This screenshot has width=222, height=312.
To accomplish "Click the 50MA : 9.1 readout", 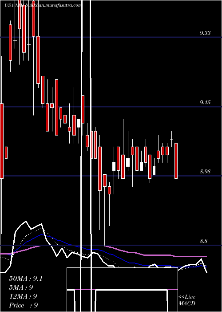I will pos(26,279).
